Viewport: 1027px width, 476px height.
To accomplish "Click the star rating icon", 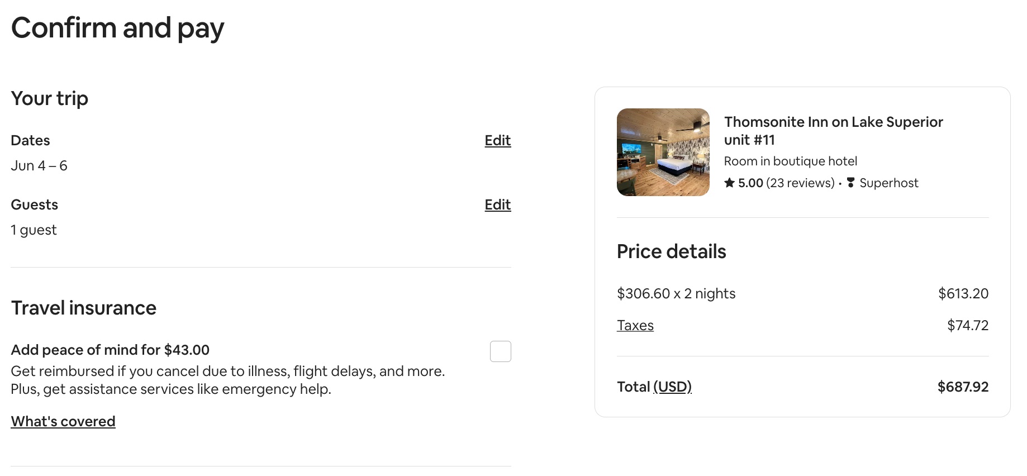I will click(730, 183).
